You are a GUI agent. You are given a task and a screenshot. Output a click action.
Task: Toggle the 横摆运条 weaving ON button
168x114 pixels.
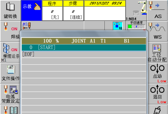(x=10, y=52)
